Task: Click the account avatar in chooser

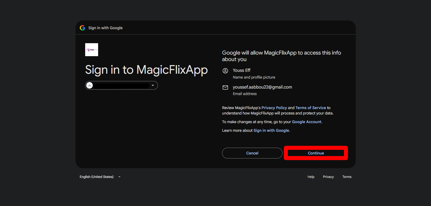Action: pyautogui.click(x=89, y=85)
